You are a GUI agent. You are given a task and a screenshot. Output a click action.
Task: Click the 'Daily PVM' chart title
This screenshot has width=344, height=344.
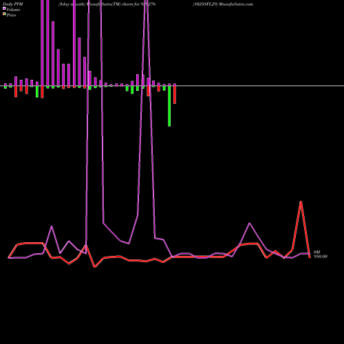point(13,4)
